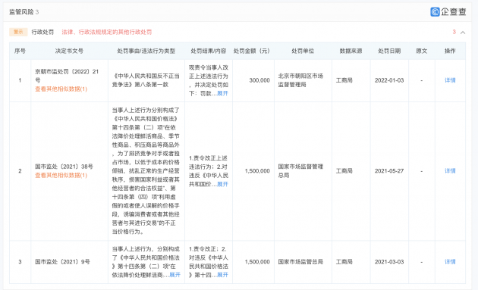Click the 警示 warning tag
The image size is (478, 290).
tap(18, 32)
